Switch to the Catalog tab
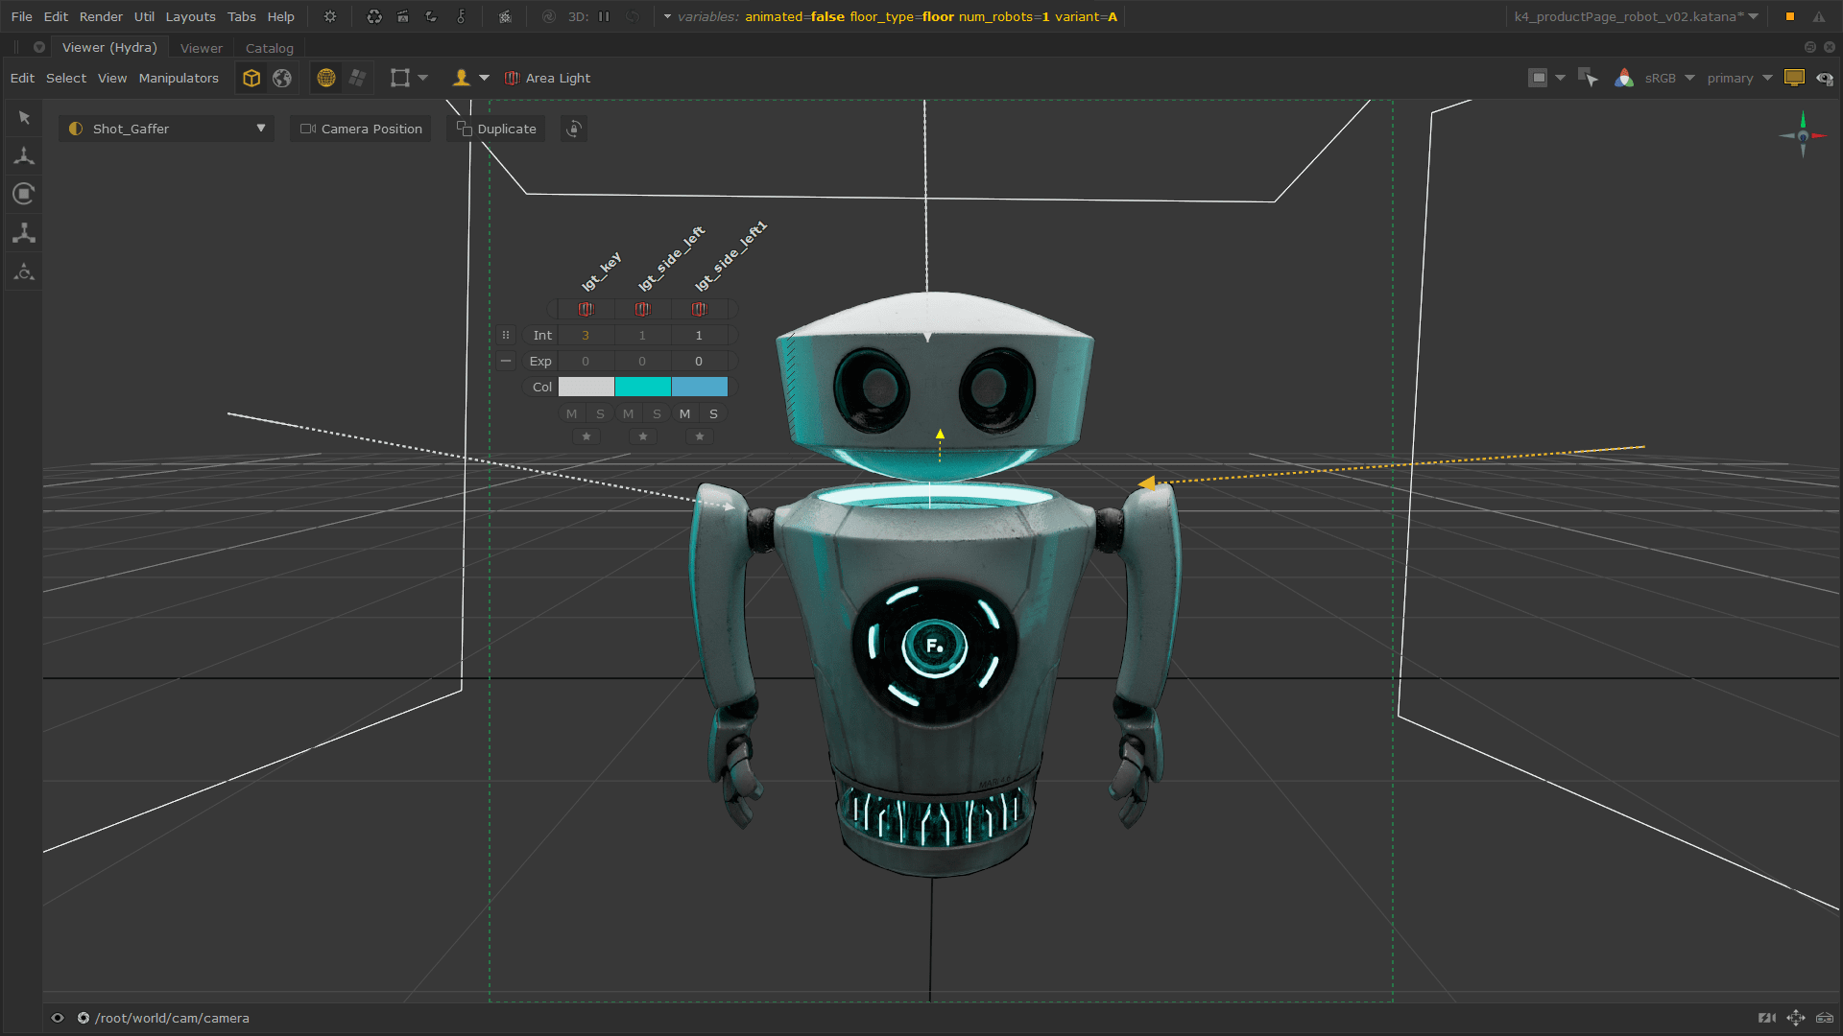The image size is (1843, 1036). pos(269,48)
